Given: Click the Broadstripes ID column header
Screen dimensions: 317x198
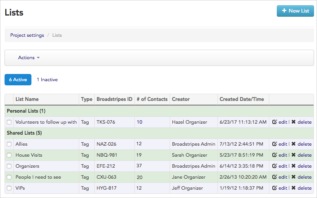Looking at the screenshot, I should pos(114,99).
